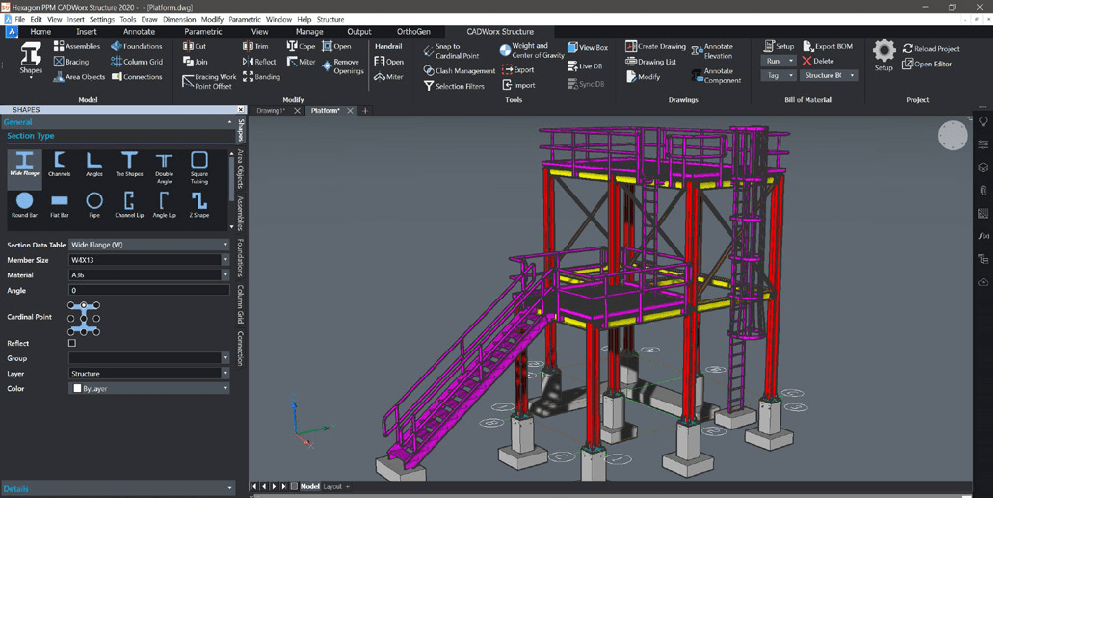Click Weight and Center of Gravity

[x=532, y=50]
